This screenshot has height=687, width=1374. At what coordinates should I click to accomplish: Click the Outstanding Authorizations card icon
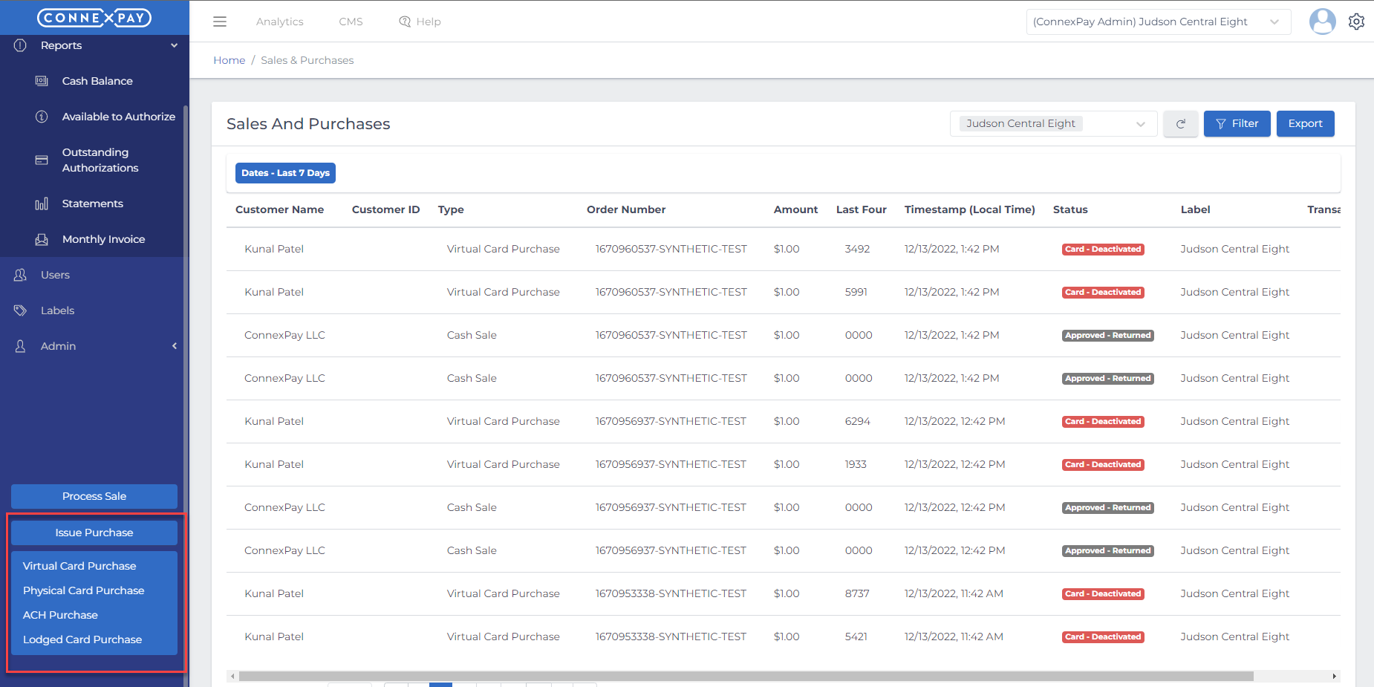42,160
